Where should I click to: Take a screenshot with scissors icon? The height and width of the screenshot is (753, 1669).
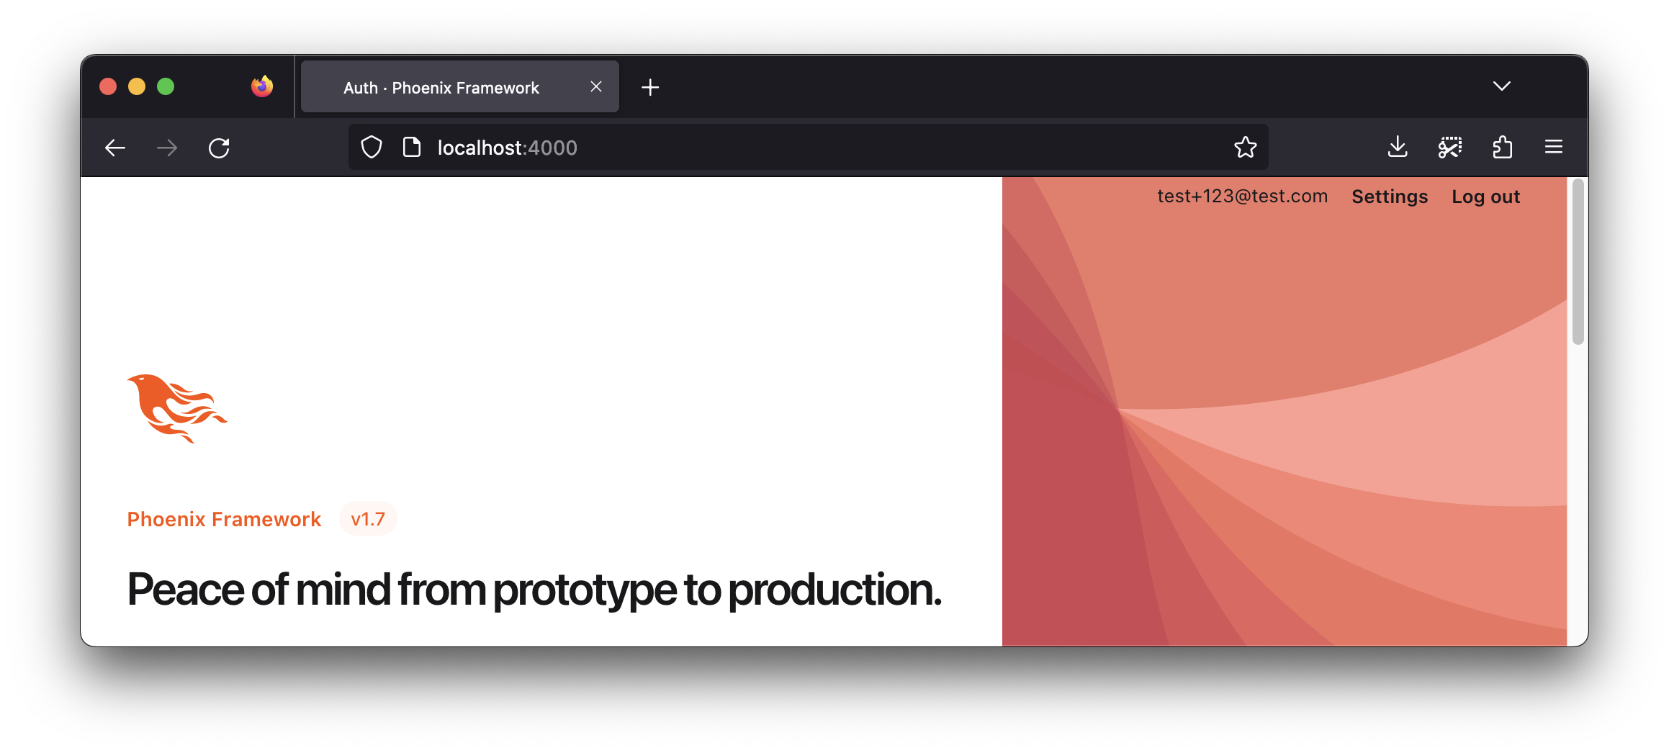(x=1450, y=148)
